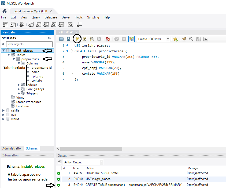Open the Edit menu
The width and height of the screenshot is (226, 188).
click(x=13, y=17)
